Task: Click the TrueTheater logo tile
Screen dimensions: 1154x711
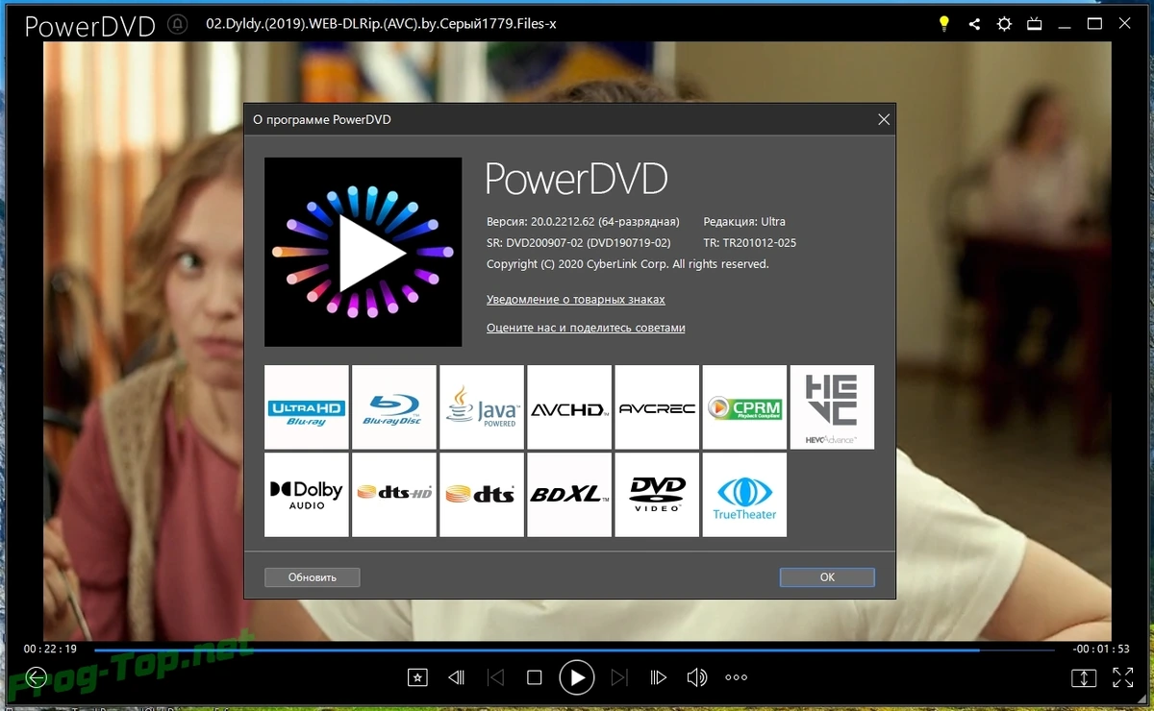Action: click(744, 495)
